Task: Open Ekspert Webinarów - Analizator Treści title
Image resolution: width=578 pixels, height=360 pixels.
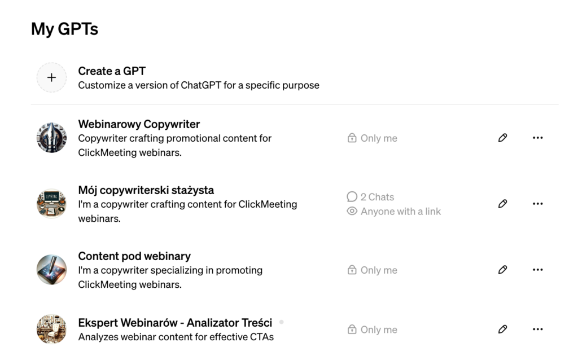Action: coord(175,323)
